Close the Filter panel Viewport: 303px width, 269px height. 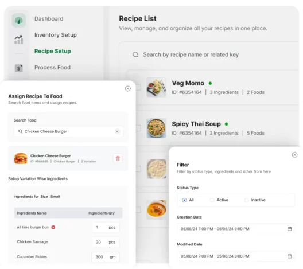tap(294, 155)
